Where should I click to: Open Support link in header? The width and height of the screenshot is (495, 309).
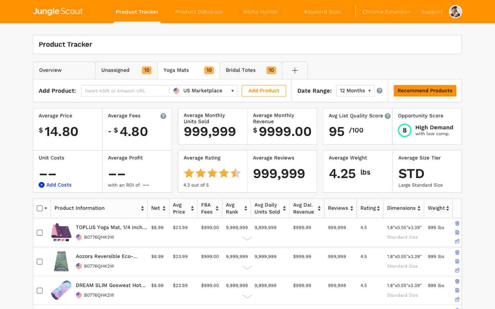click(432, 12)
